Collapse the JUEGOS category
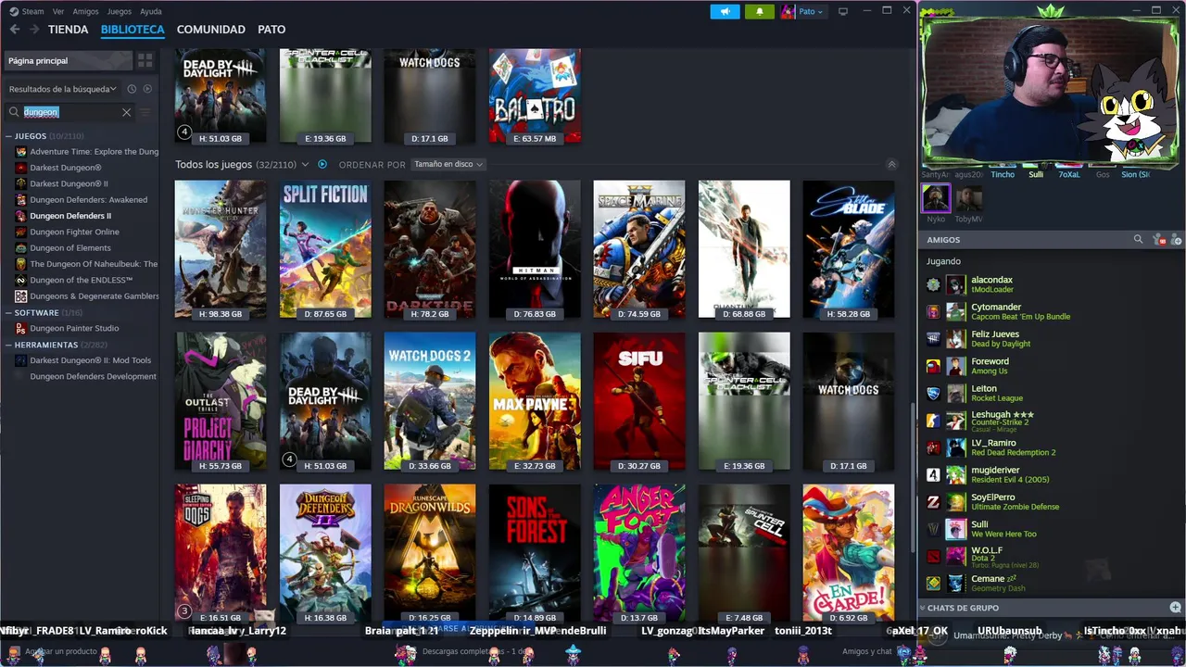 pyautogui.click(x=8, y=136)
